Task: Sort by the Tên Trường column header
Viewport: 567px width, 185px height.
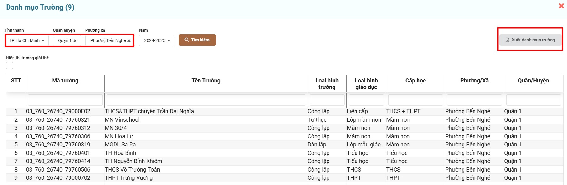Action: pos(206,81)
